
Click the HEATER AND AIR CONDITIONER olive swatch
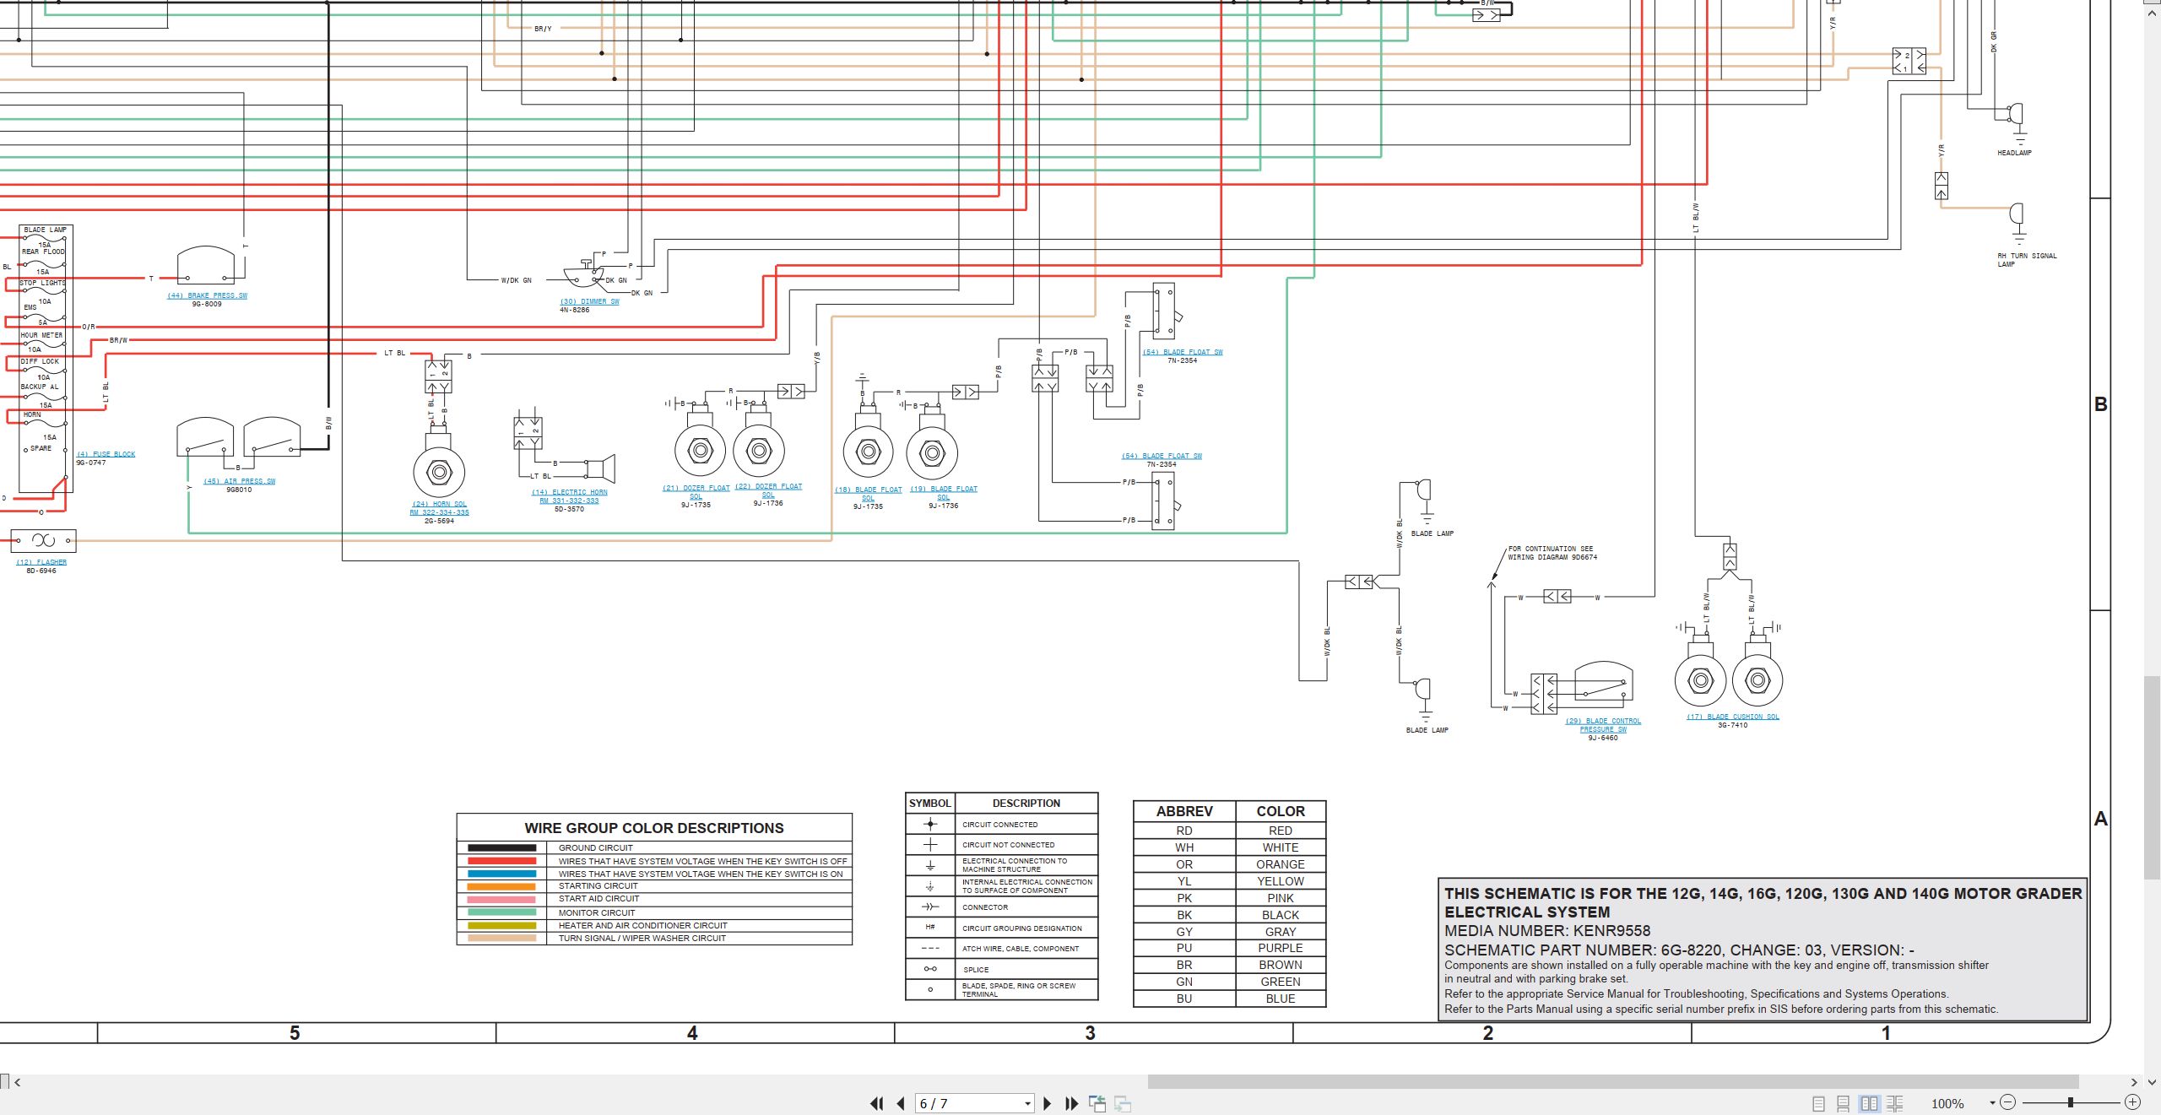click(501, 925)
